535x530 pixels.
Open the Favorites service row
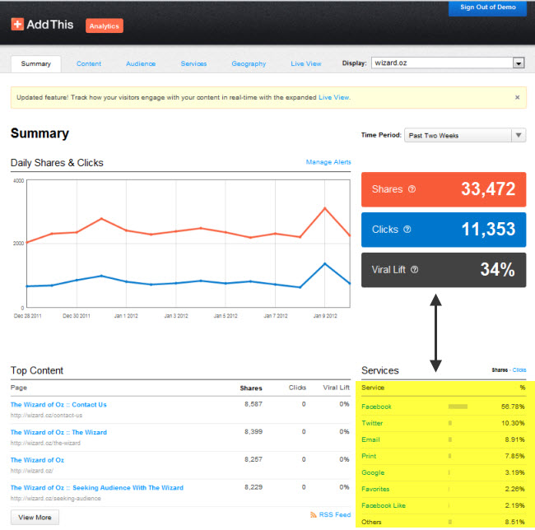point(443,489)
